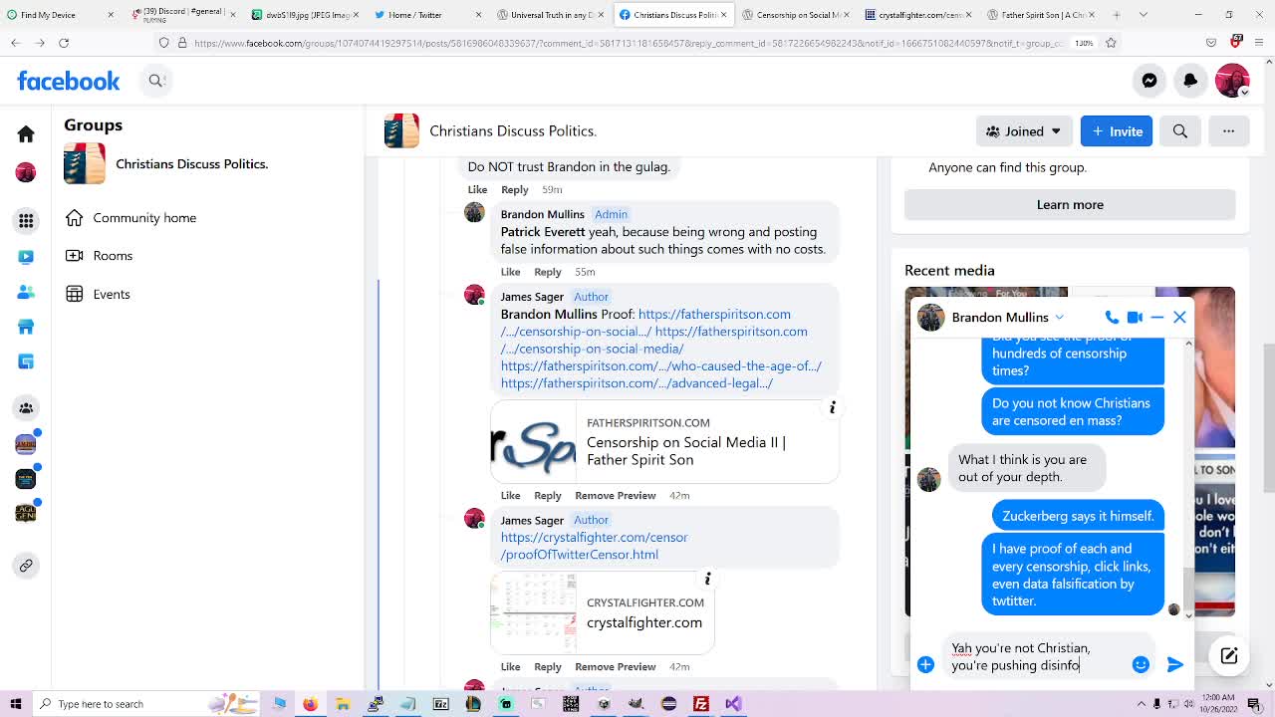The height and width of the screenshot is (717, 1275).
Task: Open Community home in the group menu
Action: [144, 218]
